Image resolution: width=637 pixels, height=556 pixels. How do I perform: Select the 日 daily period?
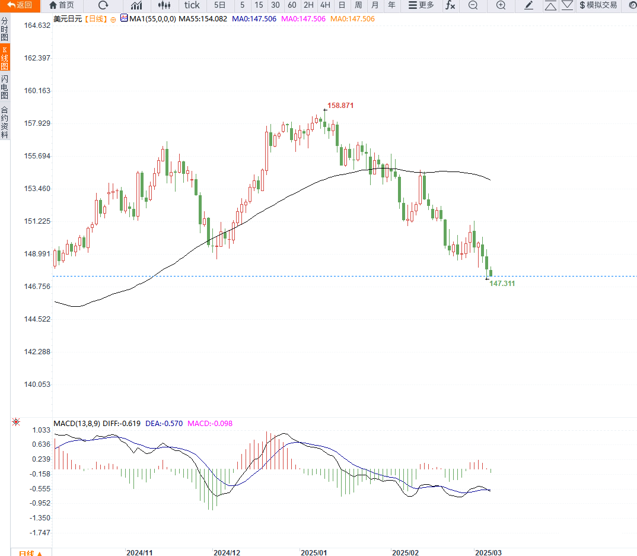342,5
